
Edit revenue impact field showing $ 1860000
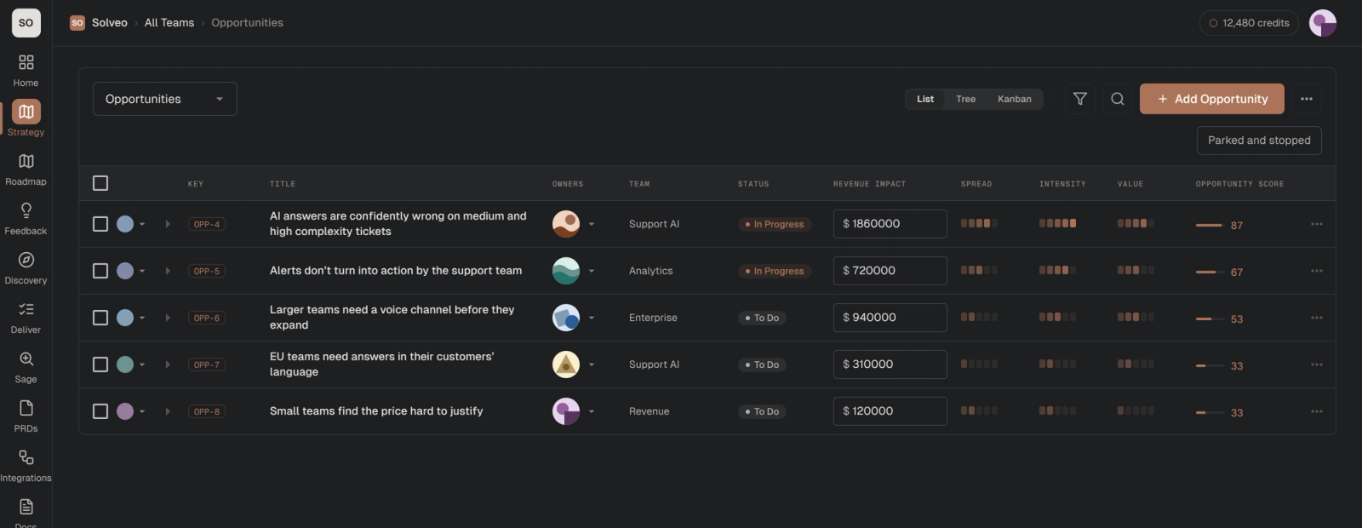pos(890,224)
